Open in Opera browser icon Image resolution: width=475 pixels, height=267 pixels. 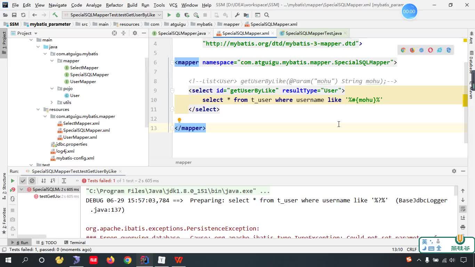tap(430, 50)
